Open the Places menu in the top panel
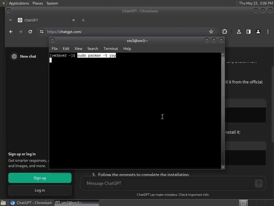Image resolution: width=274 pixels, height=206 pixels. pos(37,3)
